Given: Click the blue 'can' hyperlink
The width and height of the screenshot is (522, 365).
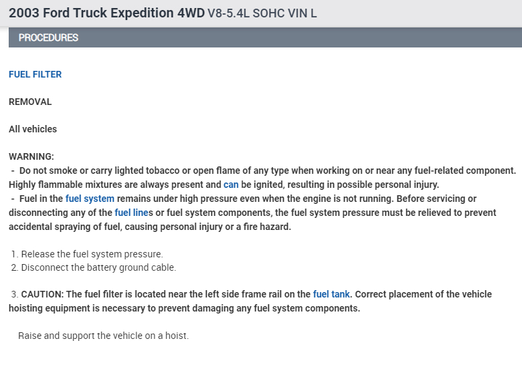Looking at the screenshot, I should 231,185.
